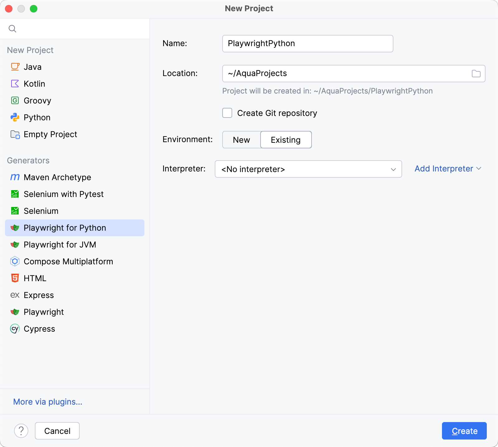Open the More via plugins link
498x447 pixels.
coord(48,402)
